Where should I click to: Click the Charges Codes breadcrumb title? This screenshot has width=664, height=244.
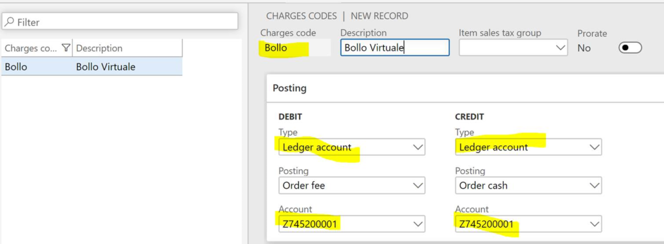pos(301,16)
